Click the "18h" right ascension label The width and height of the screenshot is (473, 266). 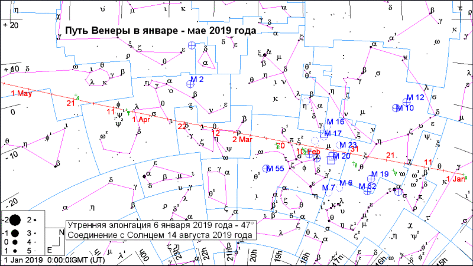pyautogui.click(x=305, y=258)
